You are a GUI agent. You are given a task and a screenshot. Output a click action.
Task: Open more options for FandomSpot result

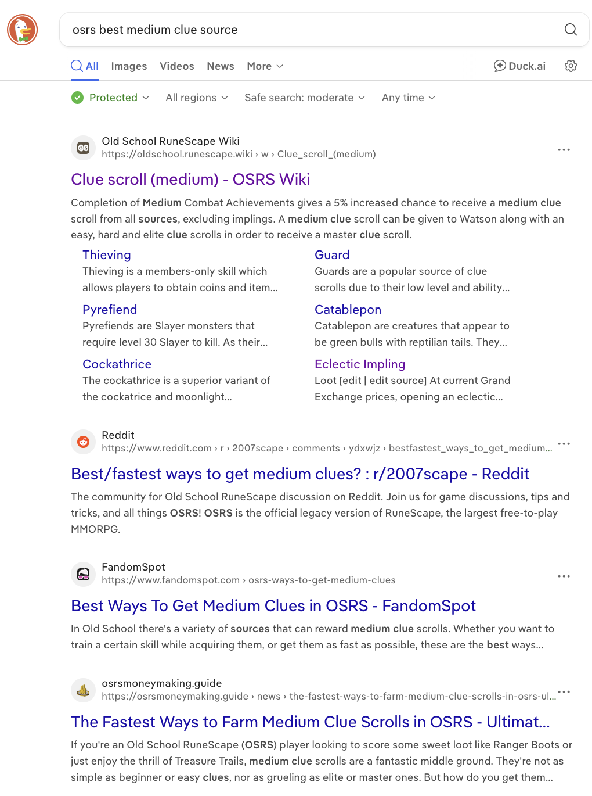(x=564, y=576)
